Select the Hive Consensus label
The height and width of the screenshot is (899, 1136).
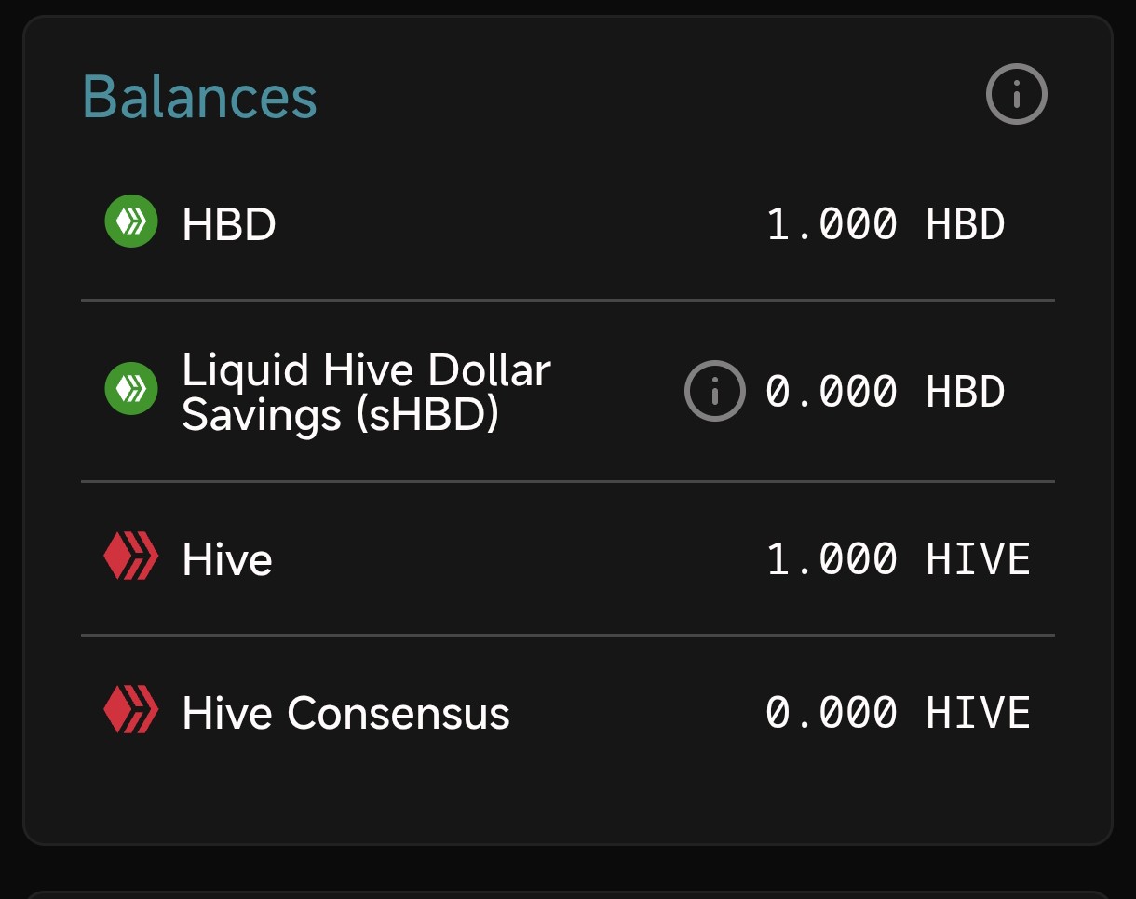[x=345, y=714]
